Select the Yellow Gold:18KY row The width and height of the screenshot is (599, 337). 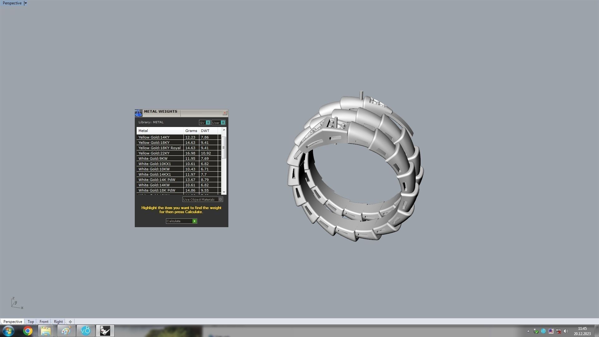(x=179, y=143)
